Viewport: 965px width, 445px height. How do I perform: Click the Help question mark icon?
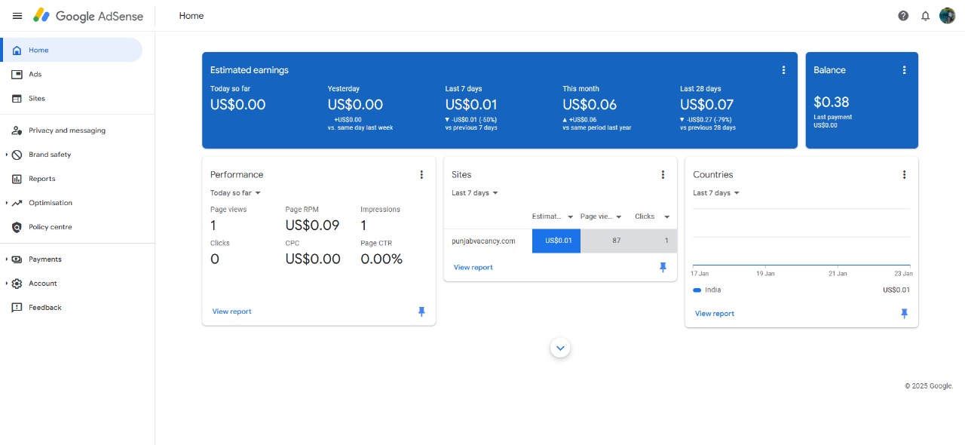(903, 16)
